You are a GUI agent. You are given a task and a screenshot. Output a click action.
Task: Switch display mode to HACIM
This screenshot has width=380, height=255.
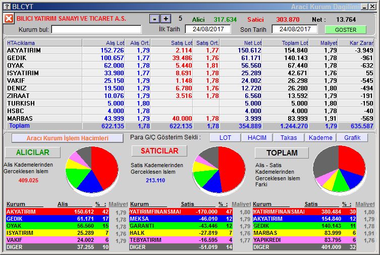click(257, 138)
